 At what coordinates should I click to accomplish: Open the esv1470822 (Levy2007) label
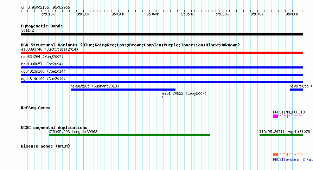point(184,93)
